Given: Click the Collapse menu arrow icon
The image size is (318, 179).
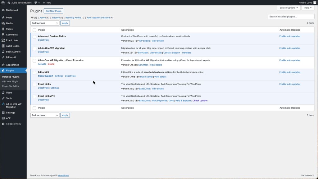Looking at the screenshot, I should pyautogui.click(x=3, y=124).
